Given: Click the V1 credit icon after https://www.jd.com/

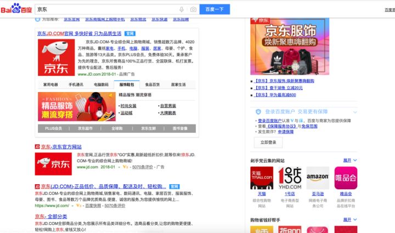Looking at the screenshot, I should pyautogui.click(x=79, y=206).
